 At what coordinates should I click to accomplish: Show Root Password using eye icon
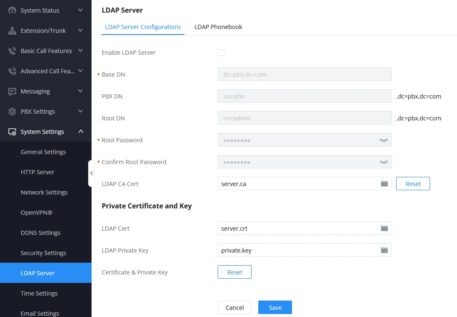click(384, 140)
